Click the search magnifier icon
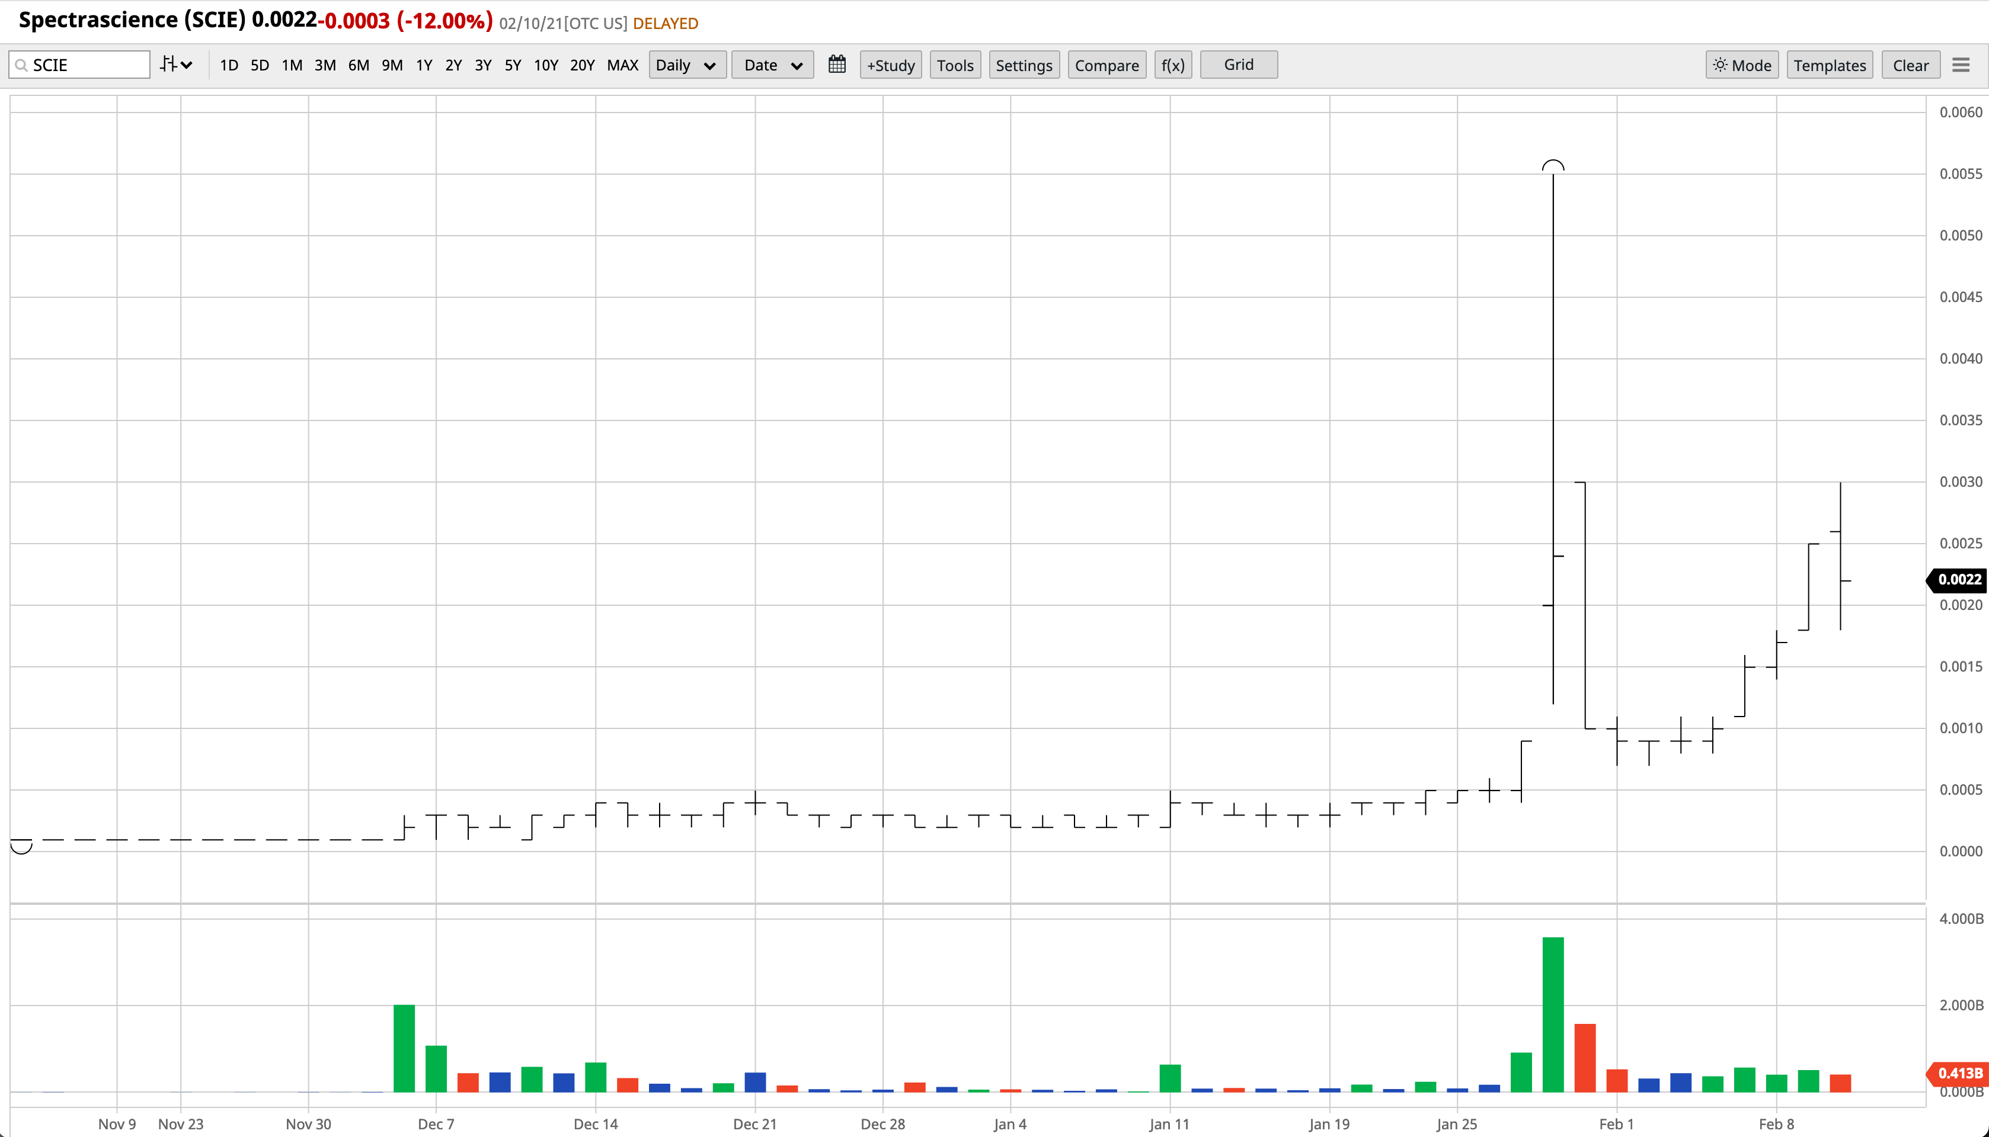1989x1137 pixels. tap(22, 65)
